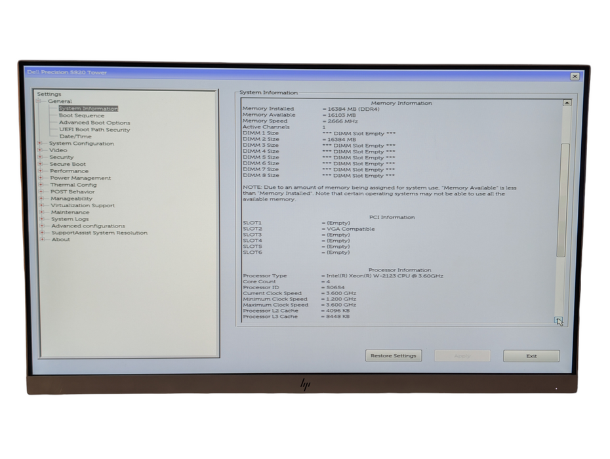This screenshot has height=459, width=610.
Task: Click the Processor L3 Cache value 8448 KB
Action: [338, 317]
